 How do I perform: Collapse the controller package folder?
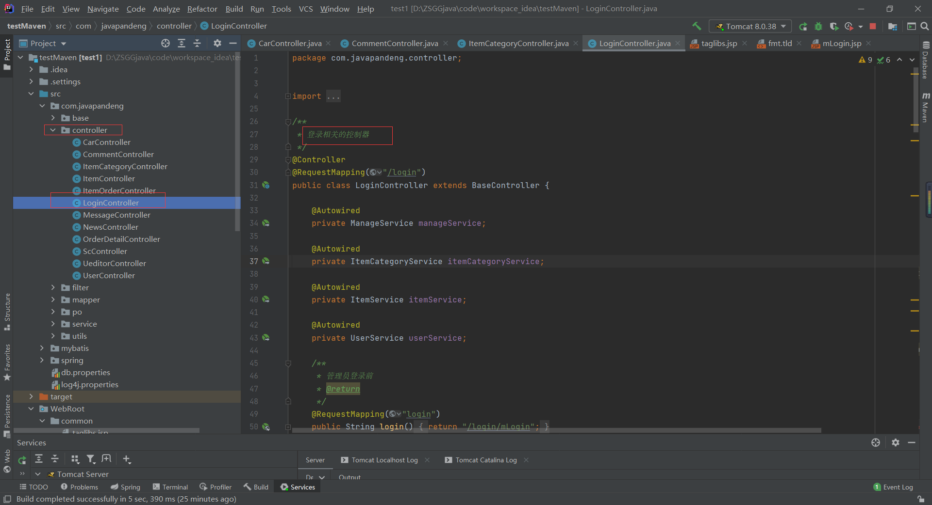click(x=53, y=130)
